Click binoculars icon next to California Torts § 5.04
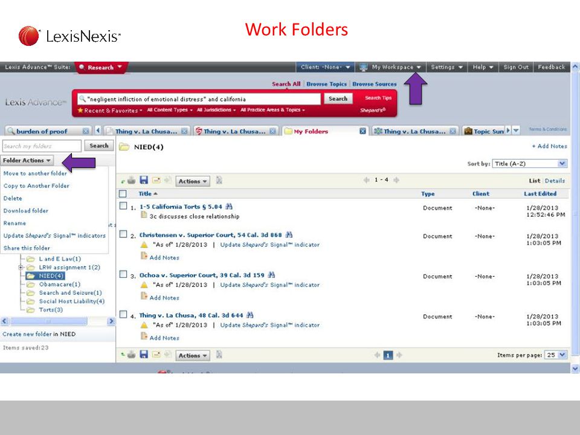The width and height of the screenshot is (580, 435). 229,207
